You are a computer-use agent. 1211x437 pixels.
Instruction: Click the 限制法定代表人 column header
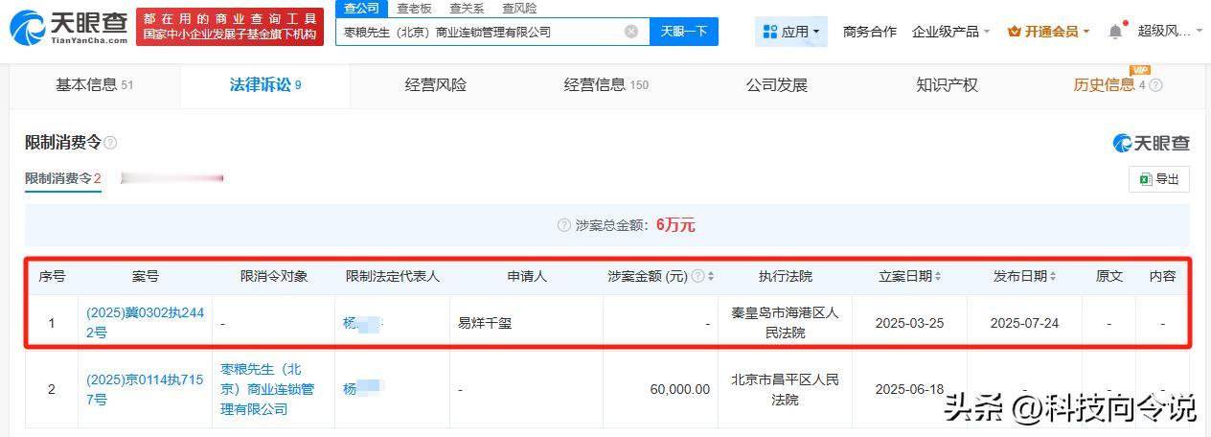click(393, 276)
